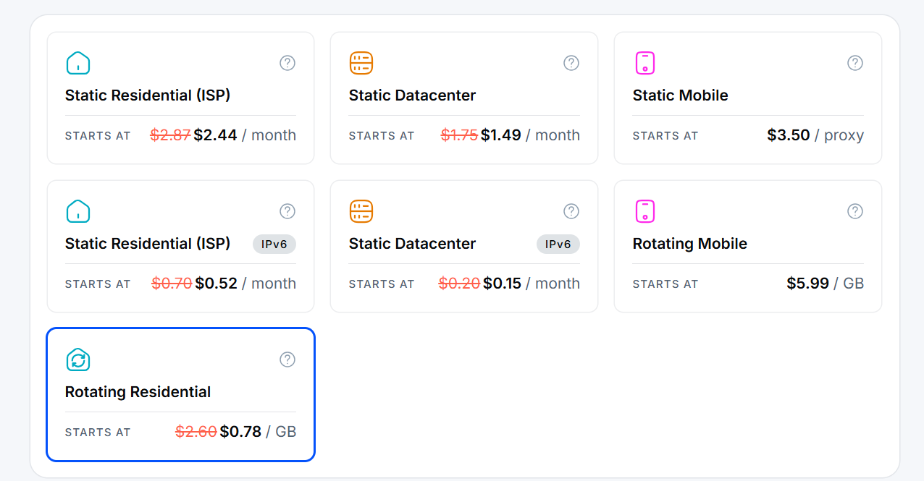
Task: Click the $2.44 price
Action: click(x=215, y=135)
